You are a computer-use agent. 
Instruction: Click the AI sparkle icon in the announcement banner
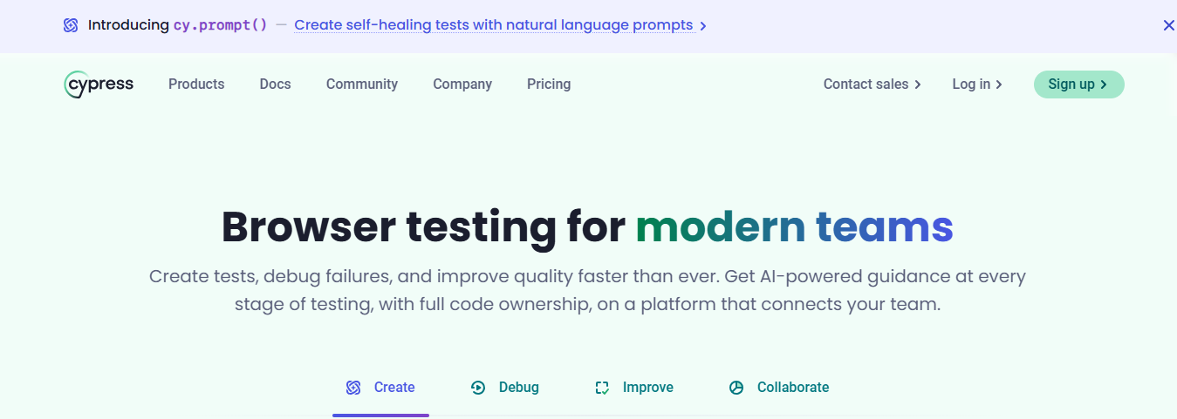click(x=71, y=25)
